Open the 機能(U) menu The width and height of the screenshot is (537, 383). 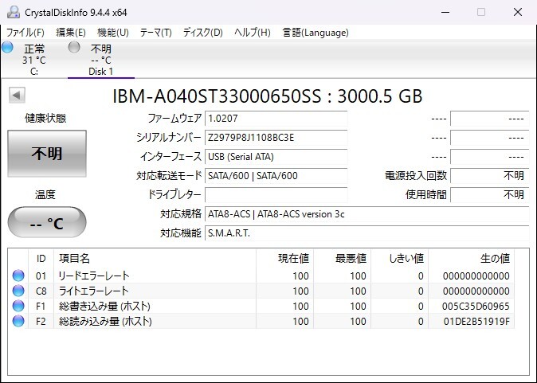coord(113,33)
